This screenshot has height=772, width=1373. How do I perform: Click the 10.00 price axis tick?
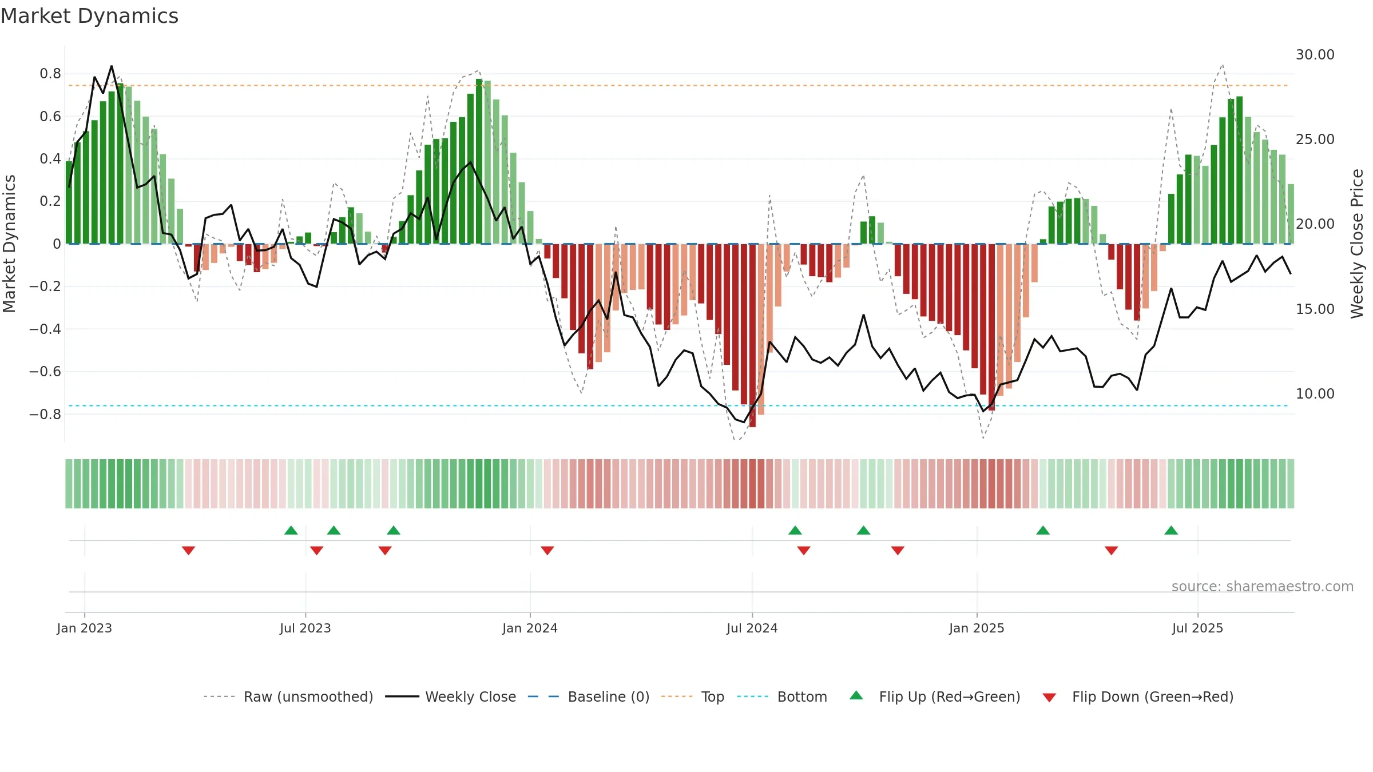[x=1315, y=393]
